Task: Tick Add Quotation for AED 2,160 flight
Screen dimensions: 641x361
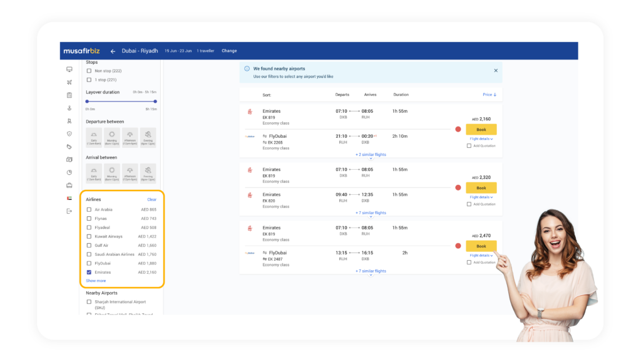Action: click(x=469, y=145)
